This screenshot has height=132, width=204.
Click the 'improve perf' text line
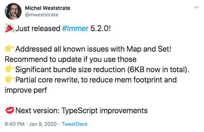pos(26,90)
